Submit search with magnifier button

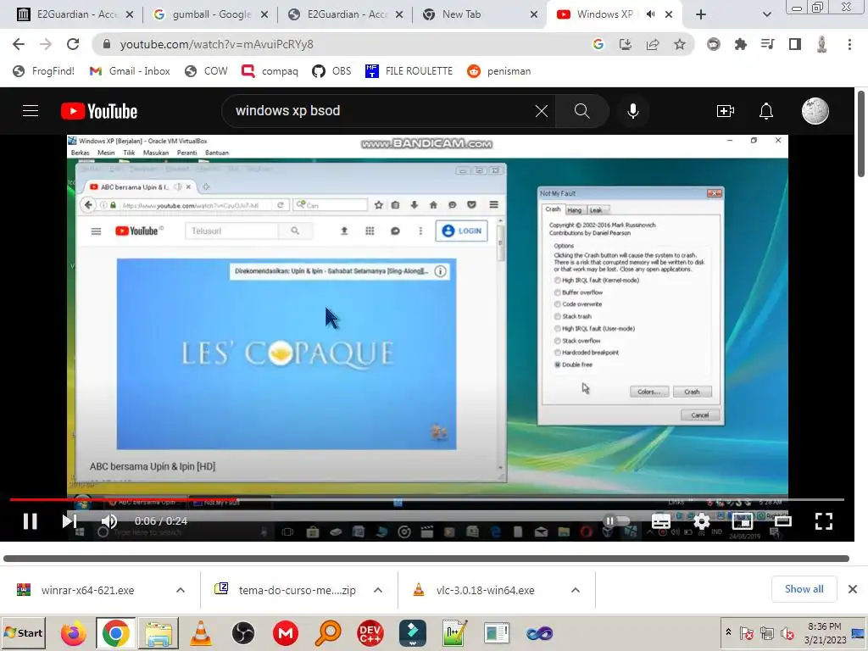581,111
